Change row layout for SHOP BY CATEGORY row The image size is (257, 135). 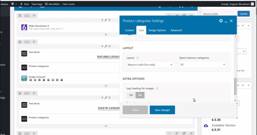point(27,93)
